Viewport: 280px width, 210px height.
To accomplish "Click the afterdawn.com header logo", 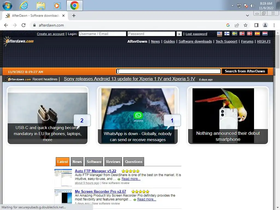I will [x=18, y=41].
